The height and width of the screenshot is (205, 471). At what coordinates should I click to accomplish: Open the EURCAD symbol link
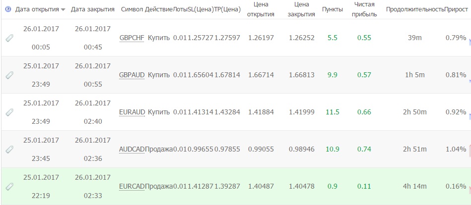pyautogui.click(x=132, y=186)
